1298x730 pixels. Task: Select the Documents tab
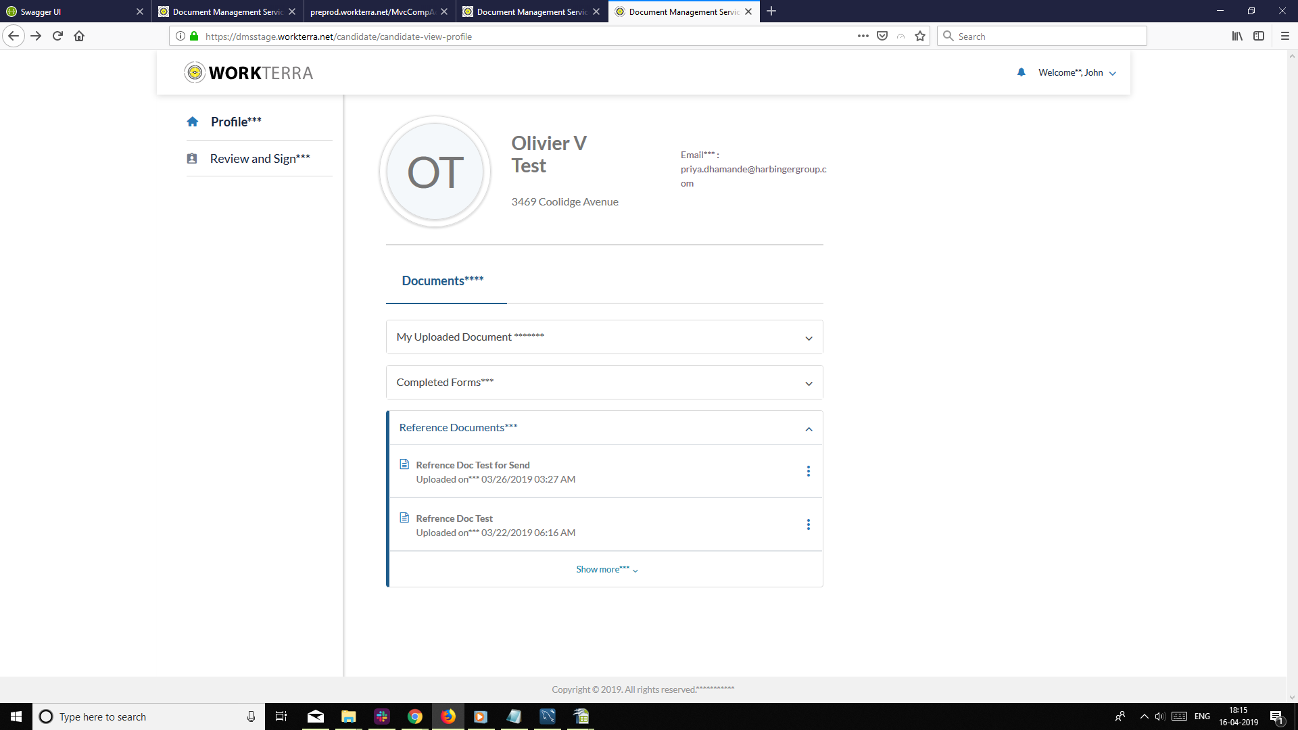(x=443, y=281)
